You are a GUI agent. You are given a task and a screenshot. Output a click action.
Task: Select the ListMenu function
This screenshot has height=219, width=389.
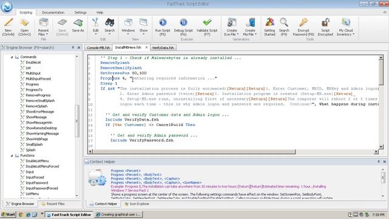click(x=32, y=193)
